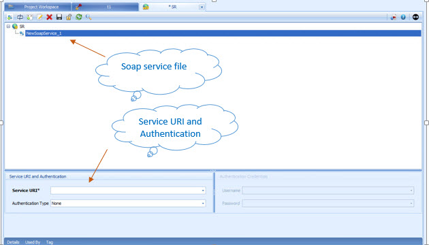Click the edit notepad pencil icon
This screenshot has height=245, width=429.
(x=39, y=17)
